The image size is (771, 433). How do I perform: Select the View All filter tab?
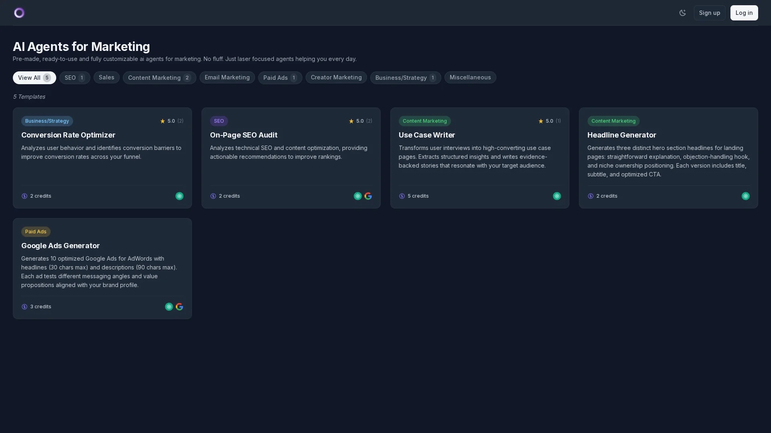[x=34, y=78]
